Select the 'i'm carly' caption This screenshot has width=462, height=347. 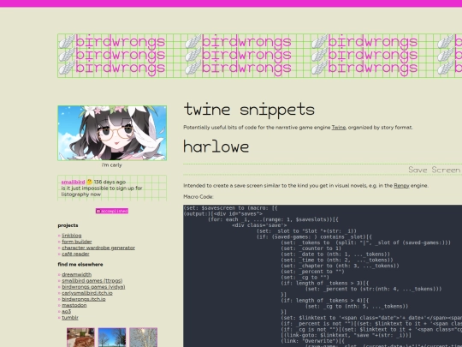point(112,165)
